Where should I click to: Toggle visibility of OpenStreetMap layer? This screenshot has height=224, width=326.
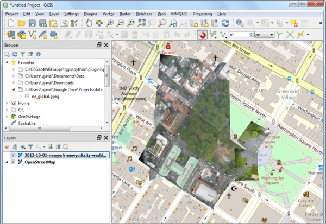(x=13, y=162)
